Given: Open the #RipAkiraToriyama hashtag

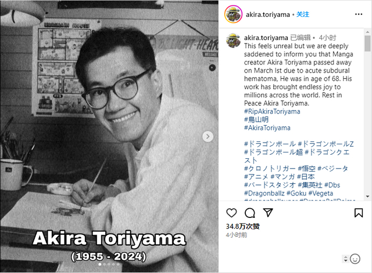Looking at the screenshot, I should point(272,111).
